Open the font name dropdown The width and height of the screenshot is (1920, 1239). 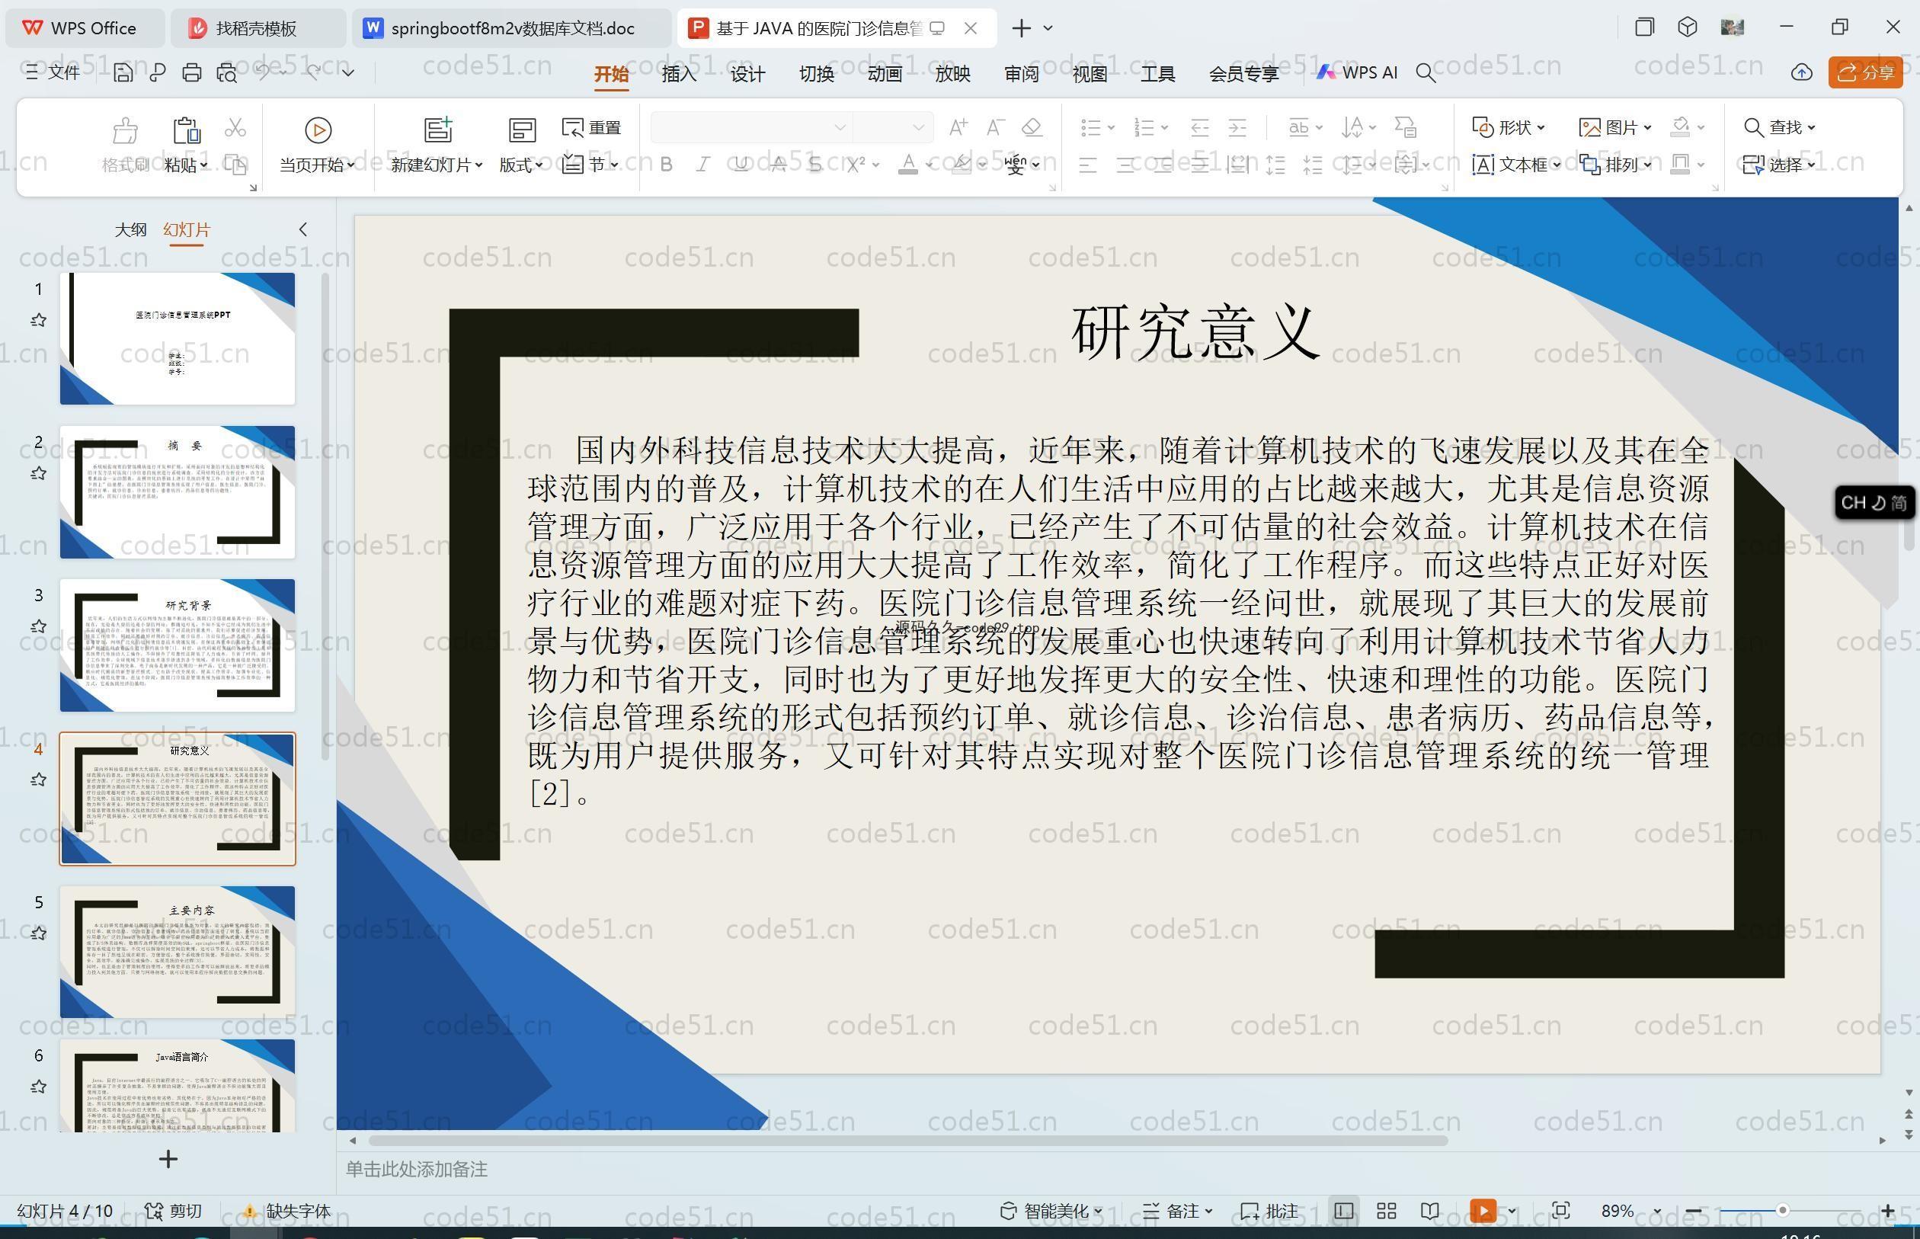[839, 127]
